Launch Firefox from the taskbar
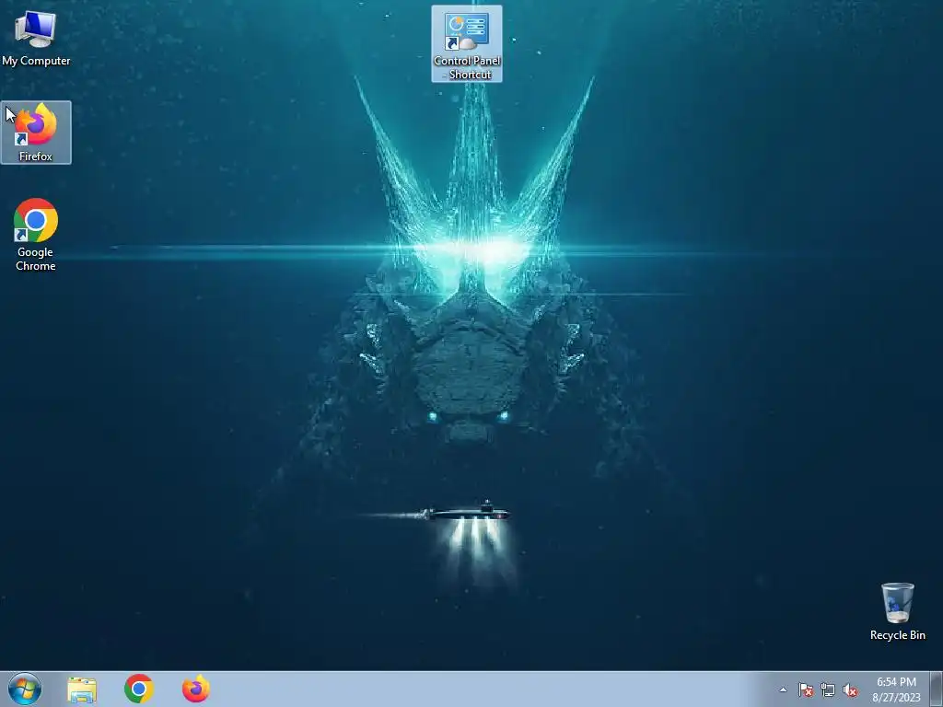This screenshot has width=943, height=707. click(196, 689)
